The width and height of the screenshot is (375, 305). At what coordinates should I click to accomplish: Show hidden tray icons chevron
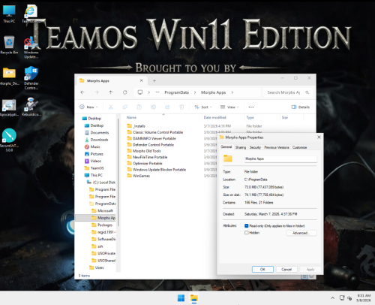pyautogui.click(x=332, y=298)
